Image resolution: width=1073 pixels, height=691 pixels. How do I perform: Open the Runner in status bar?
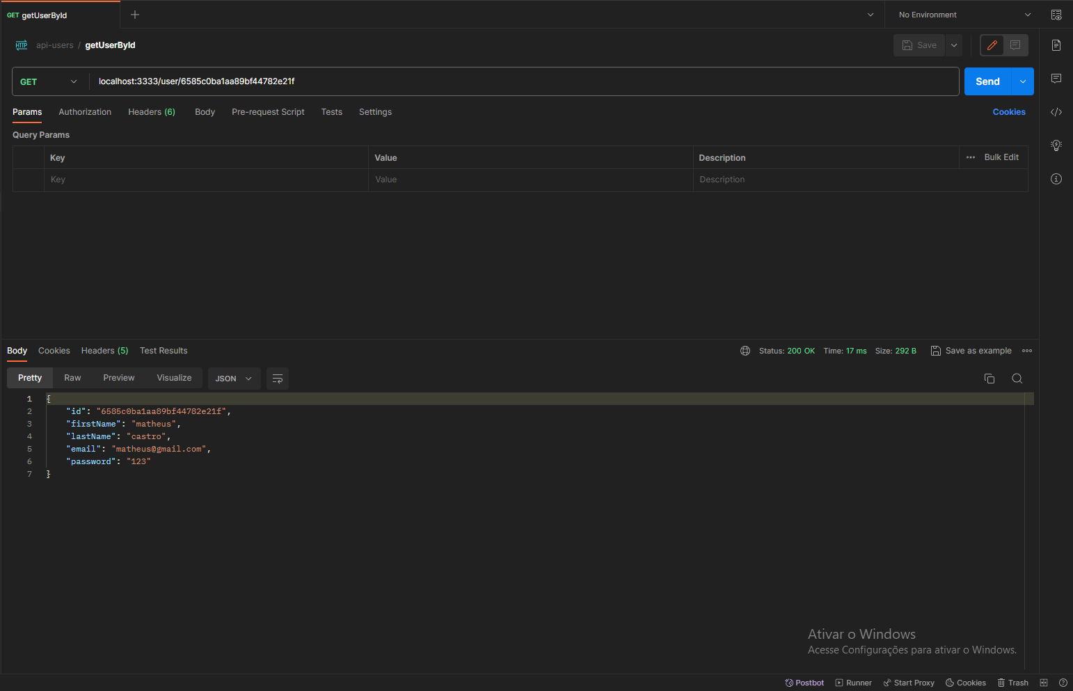click(x=853, y=683)
